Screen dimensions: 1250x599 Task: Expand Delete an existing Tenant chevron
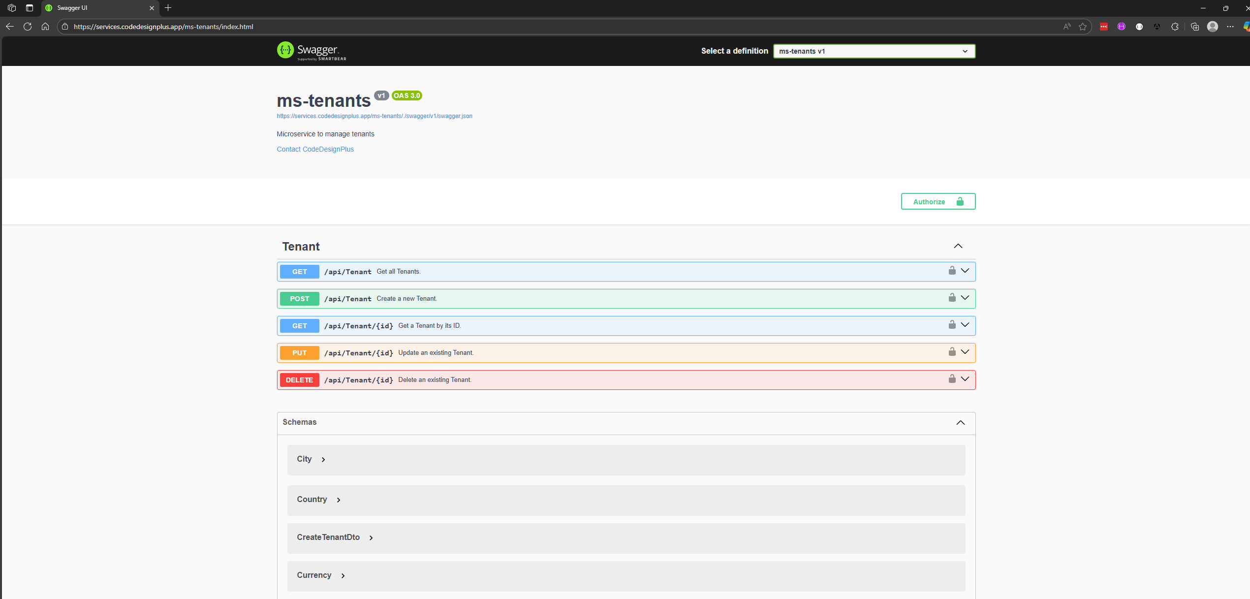click(x=965, y=379)
